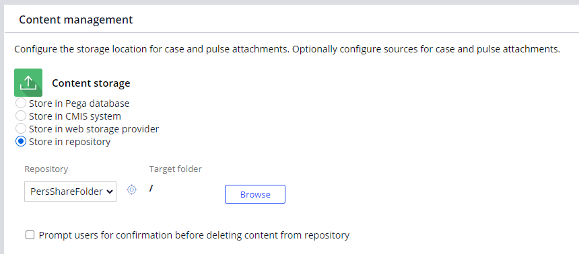The height and width of the screenshot is (254, 579).
Task: Select the Store in Pega database radio
Action: click(21, 103)
